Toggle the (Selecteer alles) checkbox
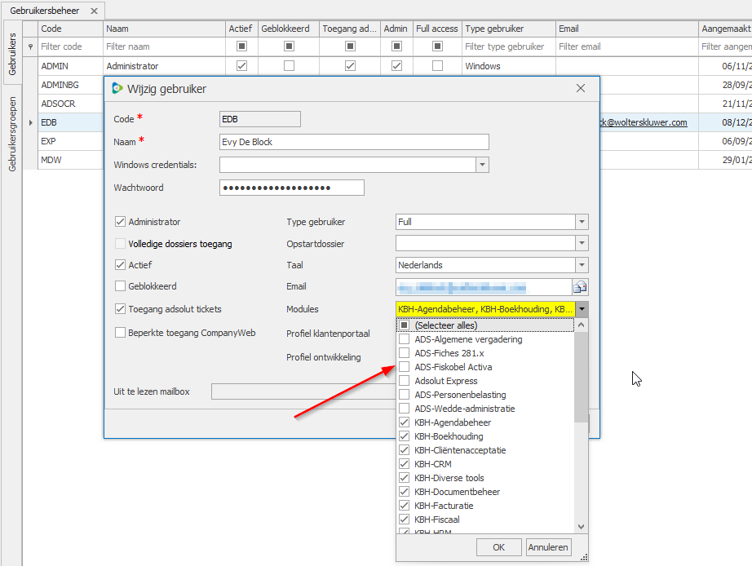 (404, 325)
